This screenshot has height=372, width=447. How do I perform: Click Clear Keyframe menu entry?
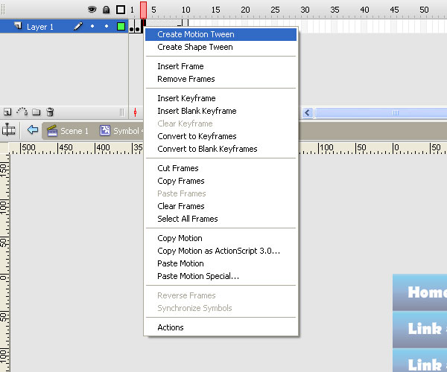tap(221, 124)
